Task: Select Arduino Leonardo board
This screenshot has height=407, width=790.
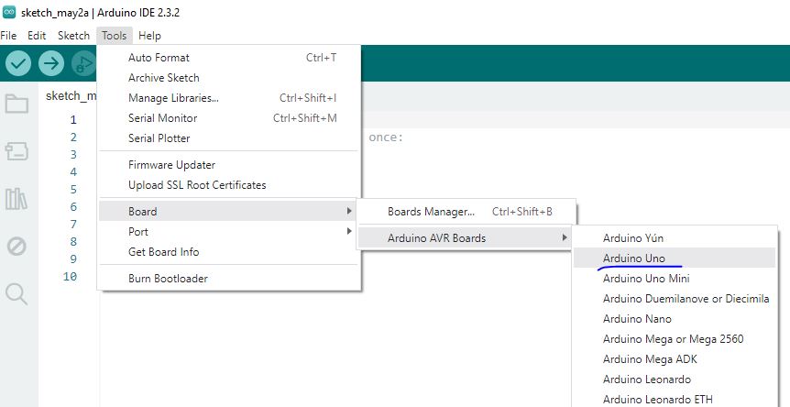Action: tap(675, 379)
